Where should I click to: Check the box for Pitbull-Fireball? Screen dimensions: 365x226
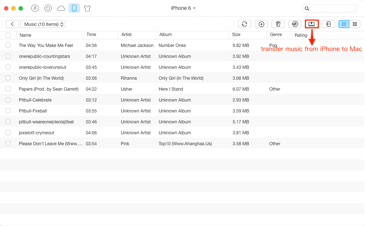8,111
